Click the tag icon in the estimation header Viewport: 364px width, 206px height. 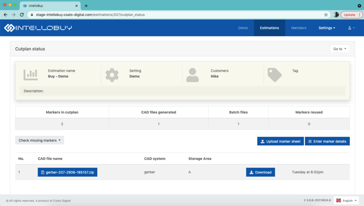274,75
